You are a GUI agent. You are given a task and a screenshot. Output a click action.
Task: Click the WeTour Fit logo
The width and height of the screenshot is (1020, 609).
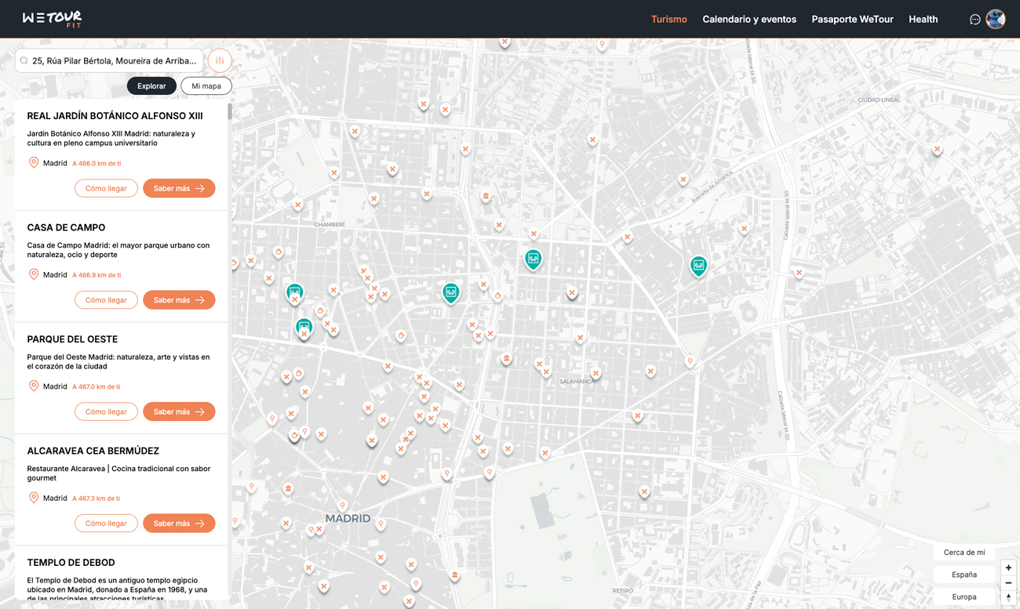tap(52, 19)
